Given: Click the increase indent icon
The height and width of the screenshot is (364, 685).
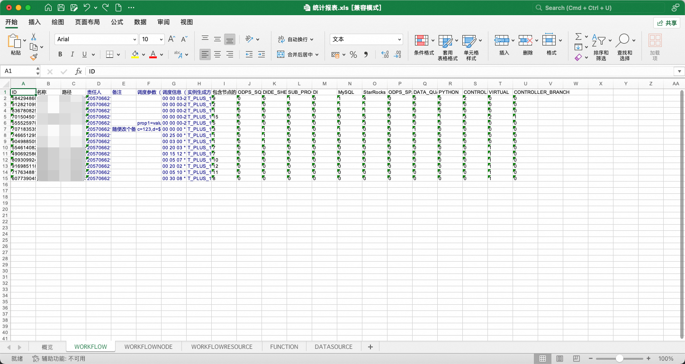Looking at the screenshot, I should tap(261, 55).
